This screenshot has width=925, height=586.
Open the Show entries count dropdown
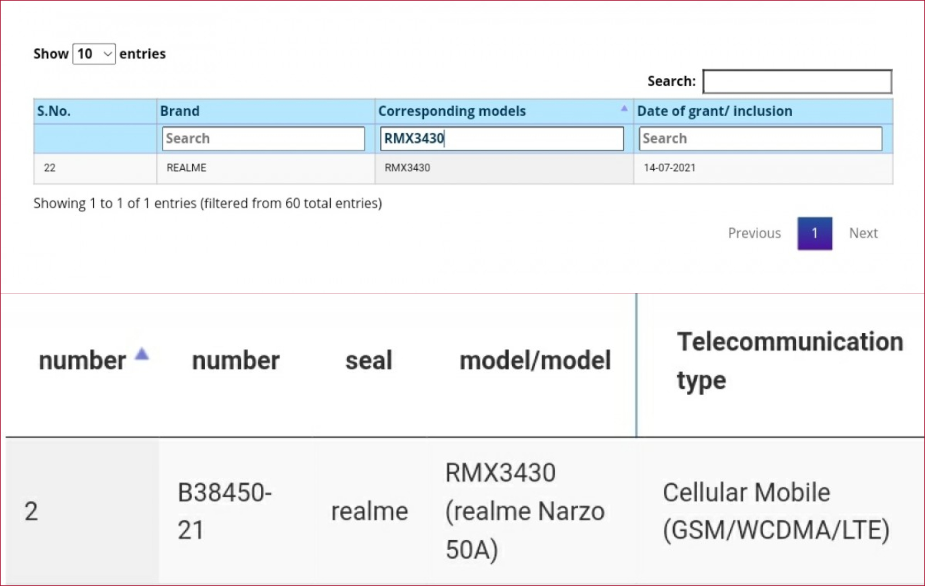94,54
